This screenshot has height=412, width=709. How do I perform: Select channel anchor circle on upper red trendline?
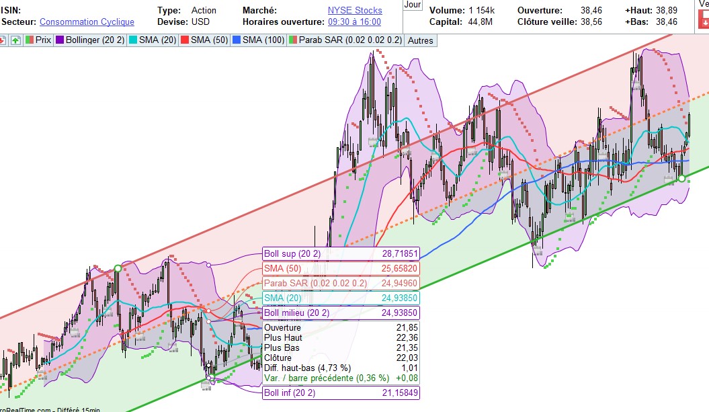click(x=118, y=269)
